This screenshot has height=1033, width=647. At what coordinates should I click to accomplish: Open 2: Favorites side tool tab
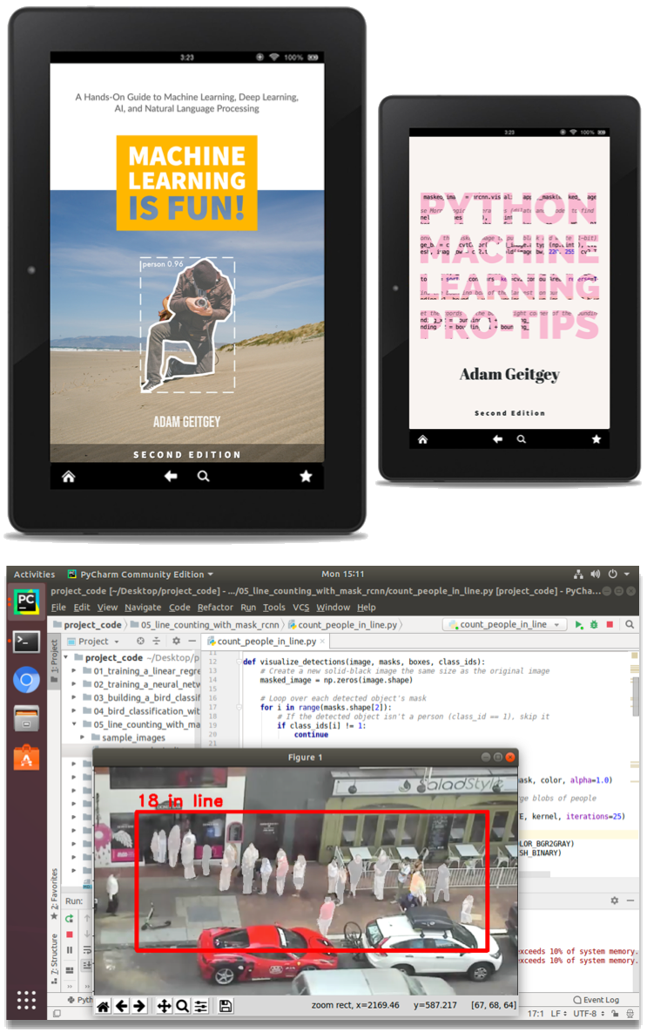coord(55,894)
